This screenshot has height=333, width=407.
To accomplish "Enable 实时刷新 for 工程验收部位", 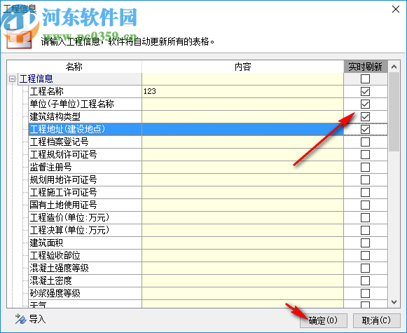I will click(365, 256).
